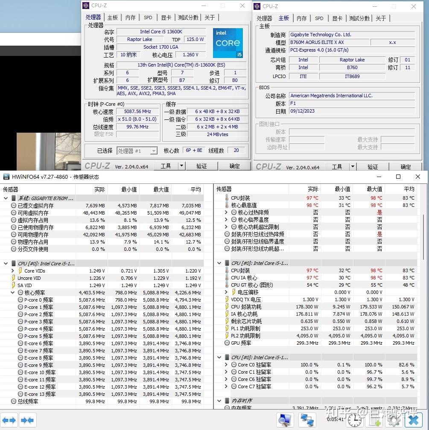
Task: Collapse the 系统: GIGABYTE B760M group
Action: [x=6, y=198]
